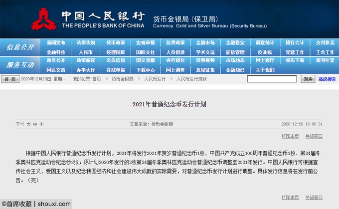Set font size to 小
This screenshot has height=209, width=339.
(41, 124)
